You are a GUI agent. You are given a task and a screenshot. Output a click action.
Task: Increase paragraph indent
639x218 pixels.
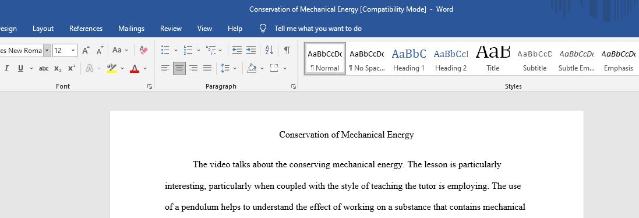pyautogui.click(x=251, y=50)
